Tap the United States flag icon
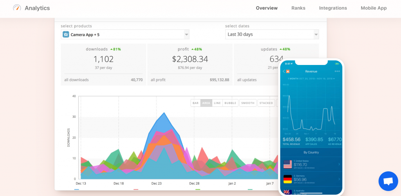 (288, 164)
